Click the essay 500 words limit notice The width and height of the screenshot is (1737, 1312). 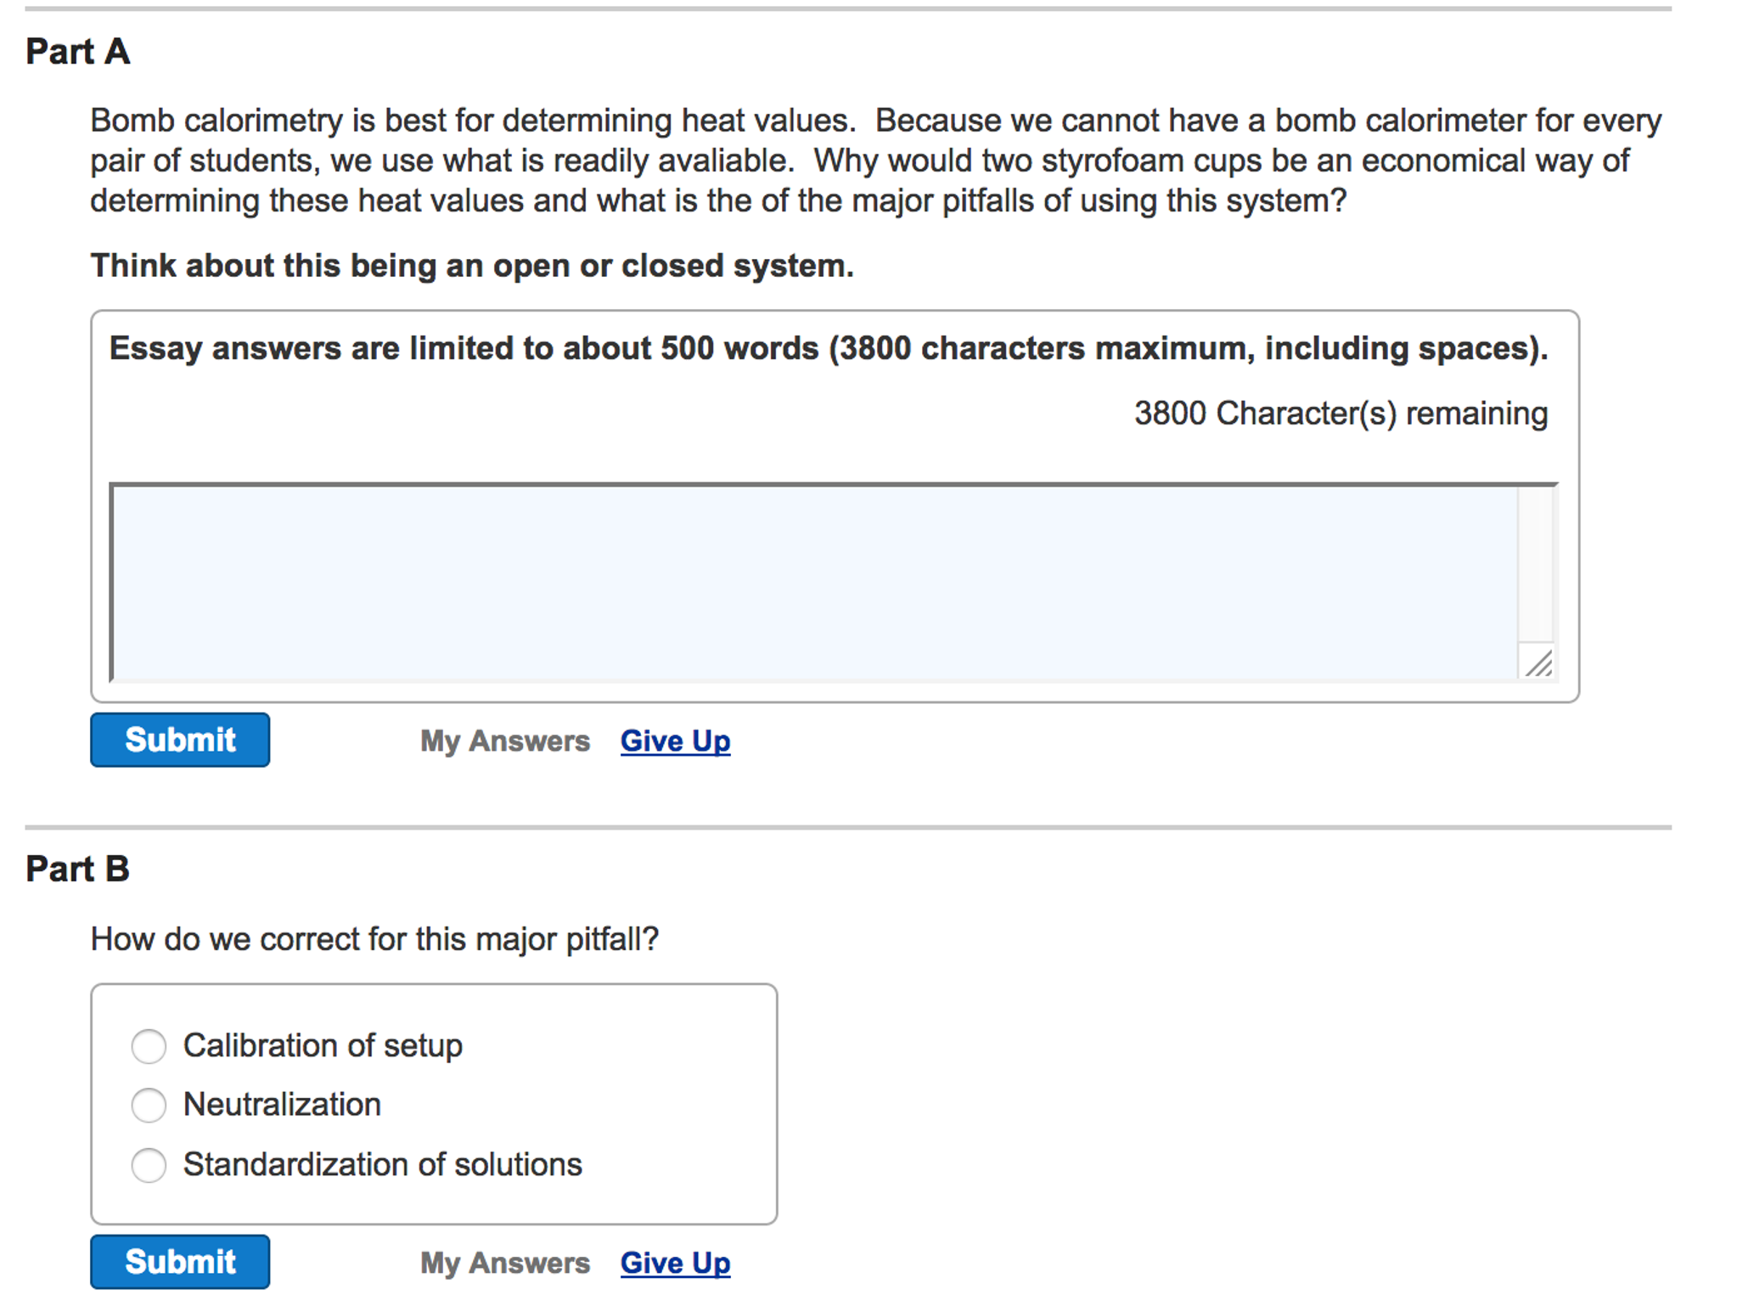tap(829, 348)
